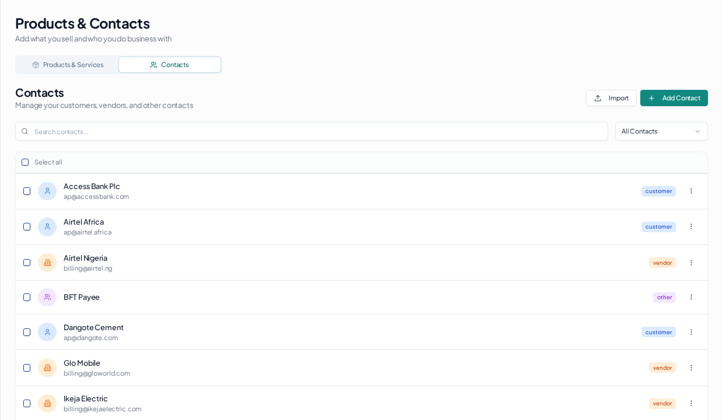
Task: Click the vendor tag on Glo Mobile
Action: [662, 367]
